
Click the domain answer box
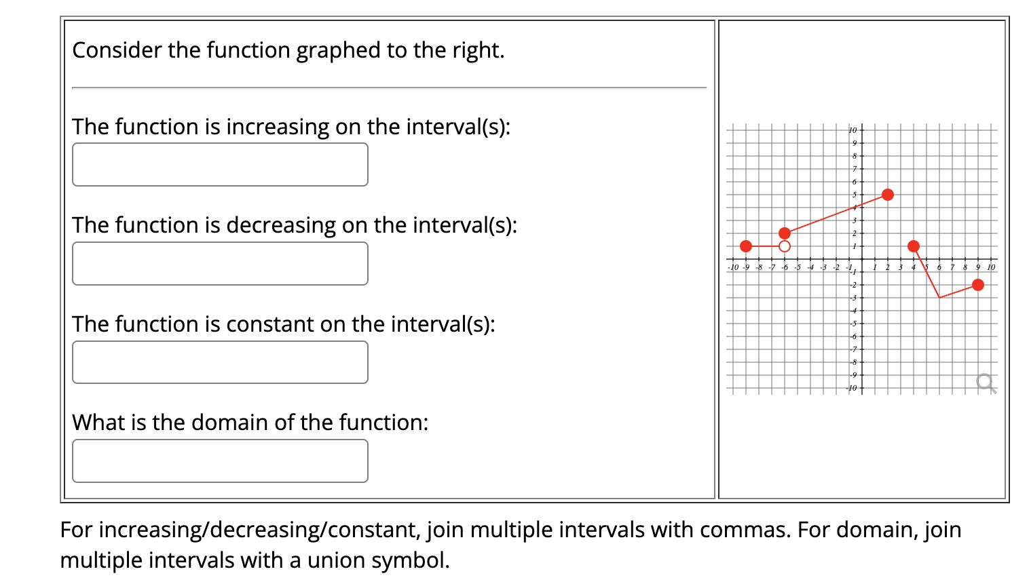220,461
